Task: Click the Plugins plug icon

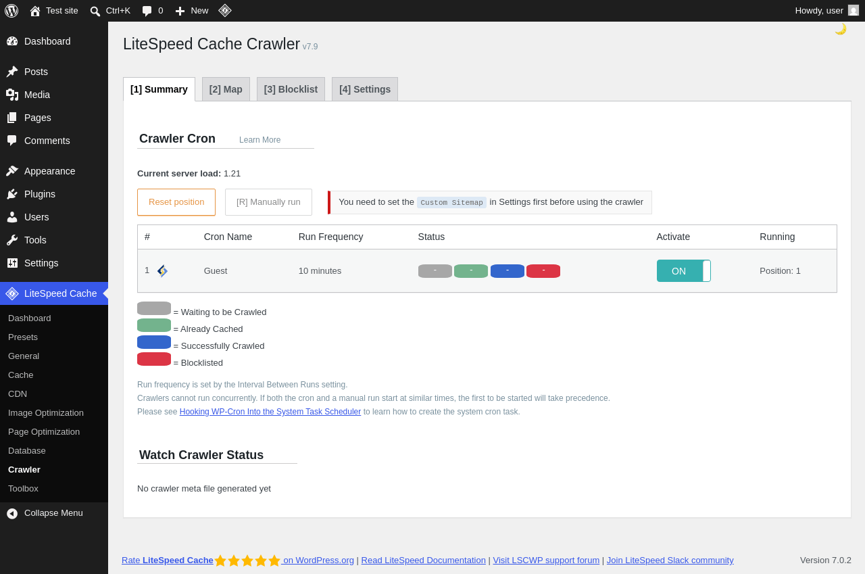Action: click(x=12, y=194)
